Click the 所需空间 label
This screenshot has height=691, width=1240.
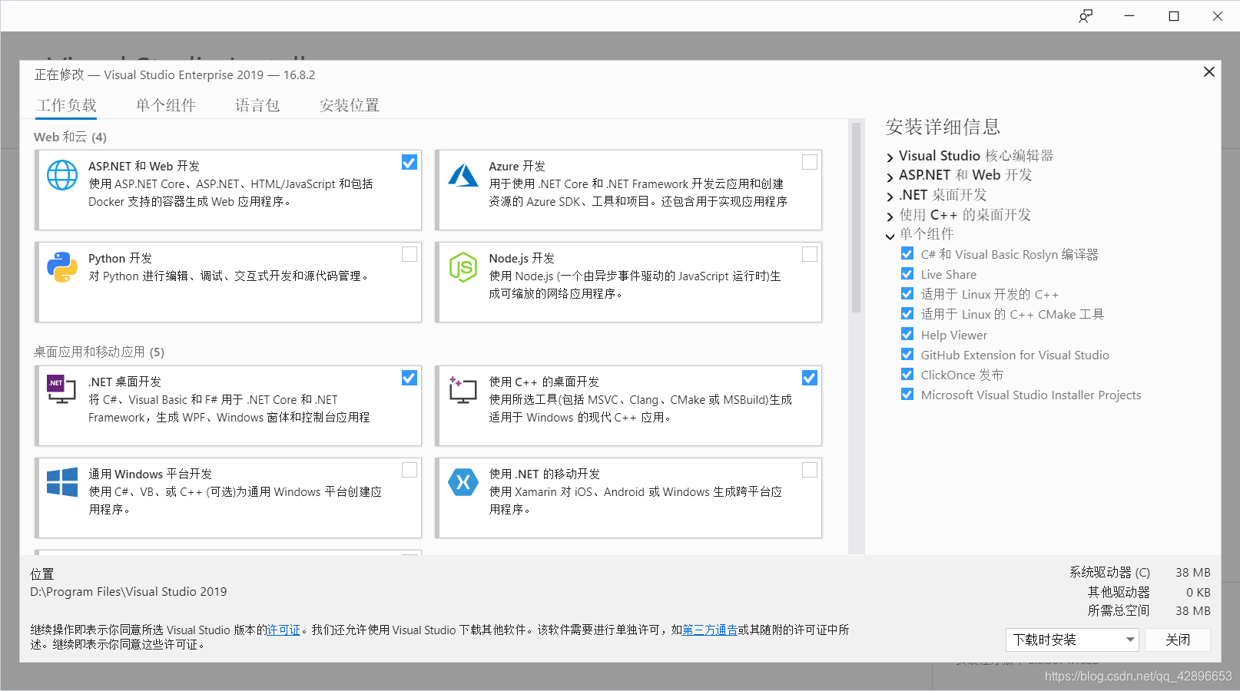pyautogui.click(x=1119, y=610)
